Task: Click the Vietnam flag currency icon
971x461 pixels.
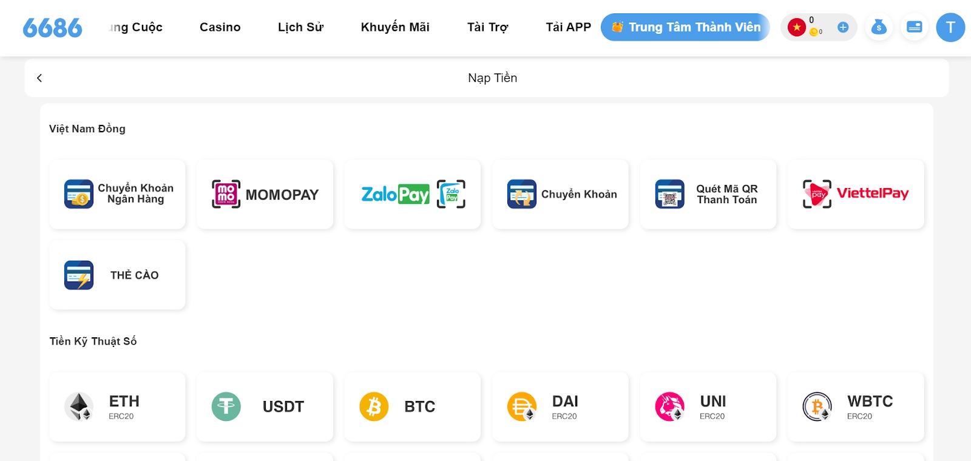Action: tap(796, 27)
